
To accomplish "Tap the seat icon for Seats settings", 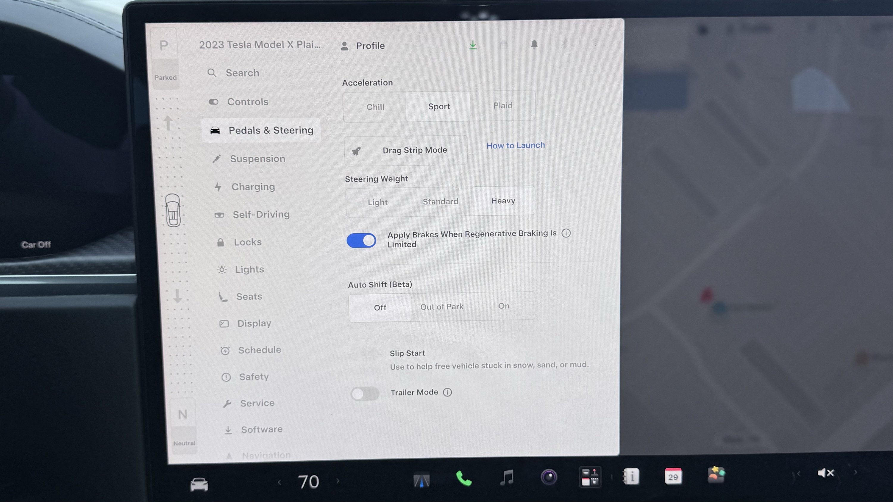I will (223, 297).
